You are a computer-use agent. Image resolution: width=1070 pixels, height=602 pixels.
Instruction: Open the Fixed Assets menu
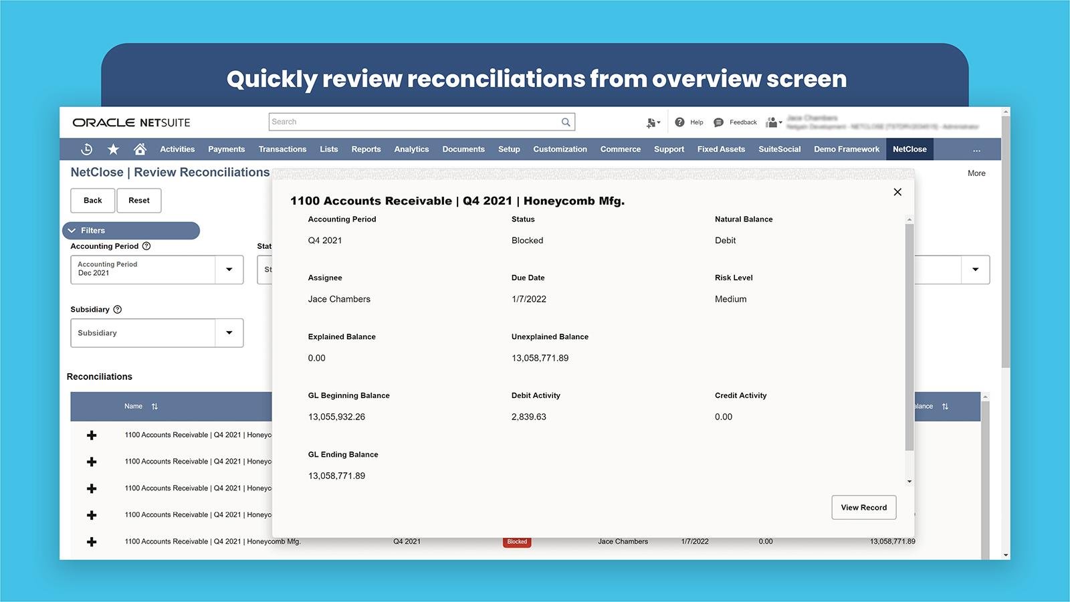721,149
